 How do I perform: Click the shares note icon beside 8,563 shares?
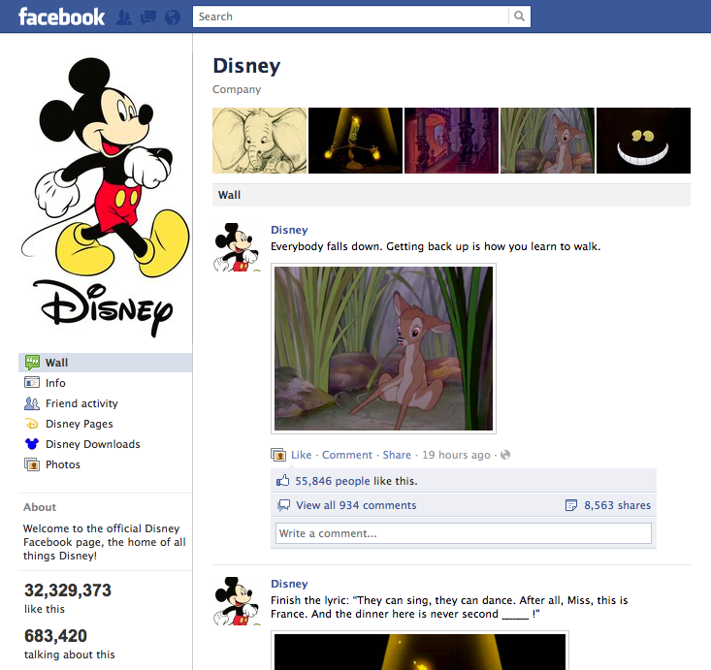click(x=571, y=505)
